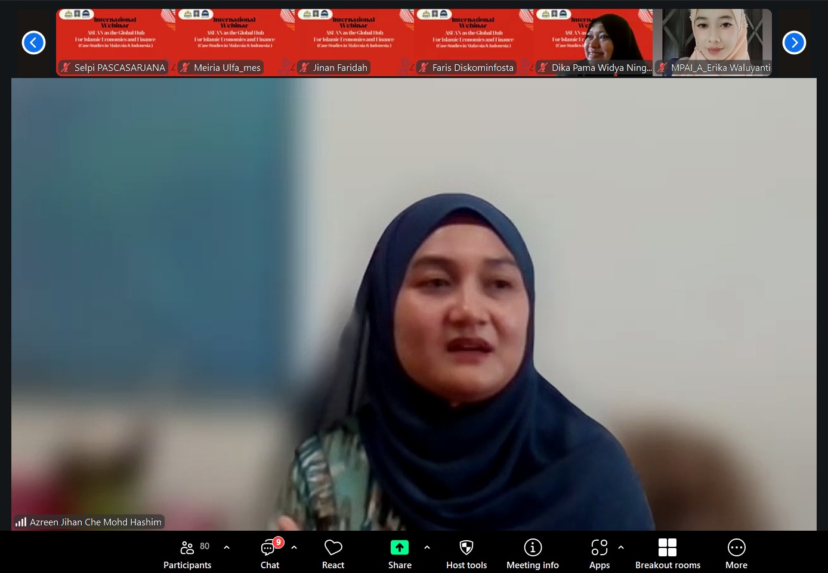Open the Participants panel icon
The height and width of the screenshot is (573, 828).
187,547
